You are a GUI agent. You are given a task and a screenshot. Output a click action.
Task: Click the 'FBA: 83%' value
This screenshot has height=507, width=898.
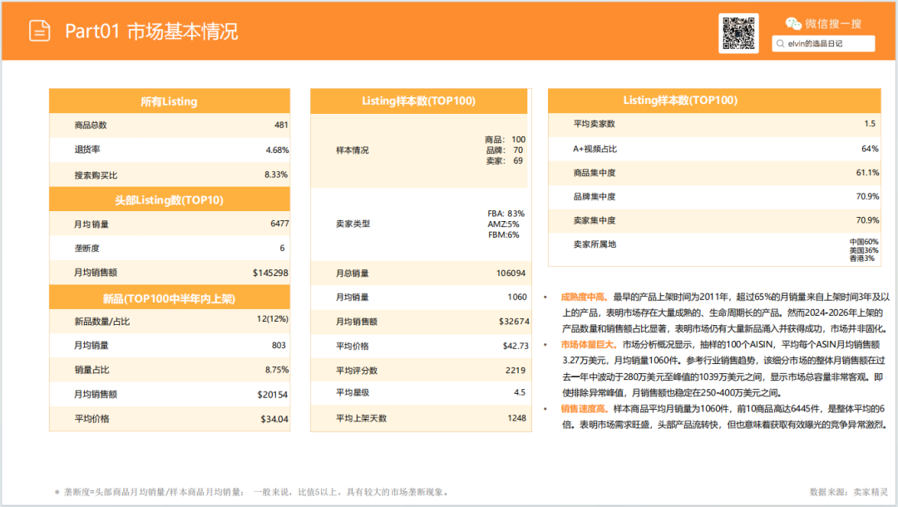point(506,214)
